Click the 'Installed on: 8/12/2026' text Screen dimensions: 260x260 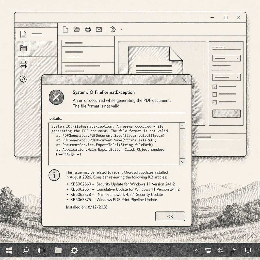point(87,207)
